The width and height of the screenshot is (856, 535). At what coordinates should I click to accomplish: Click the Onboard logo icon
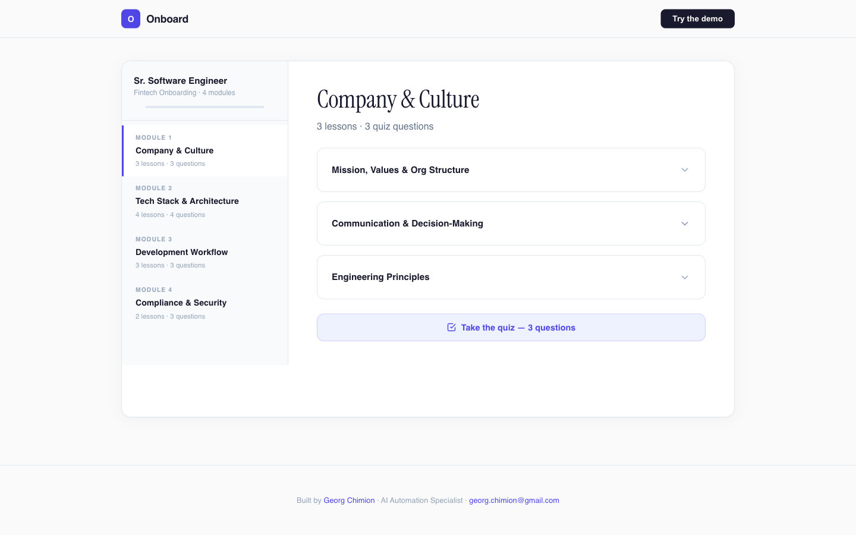(x=131, y=19)
